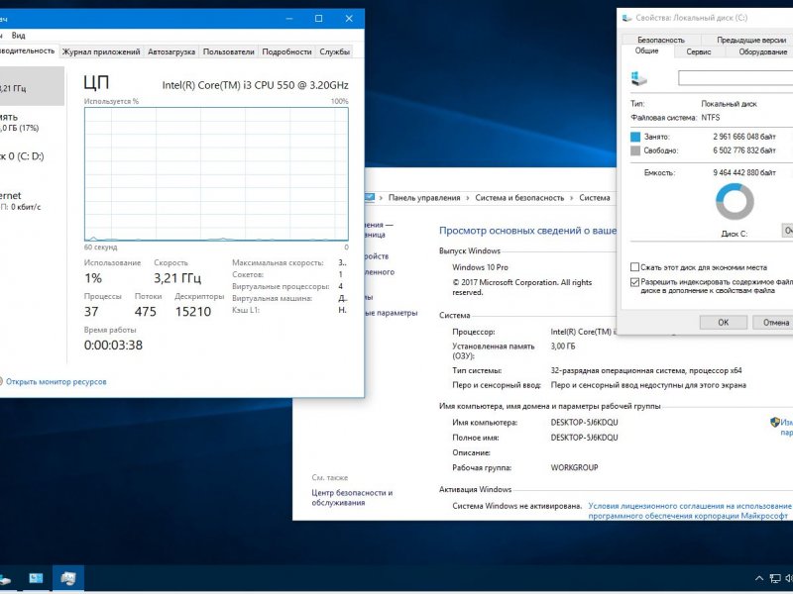This screenshot has width=793, height=594.
Task: Click the 3,00 ГБ installed memory value
Action: click(562, 346)
